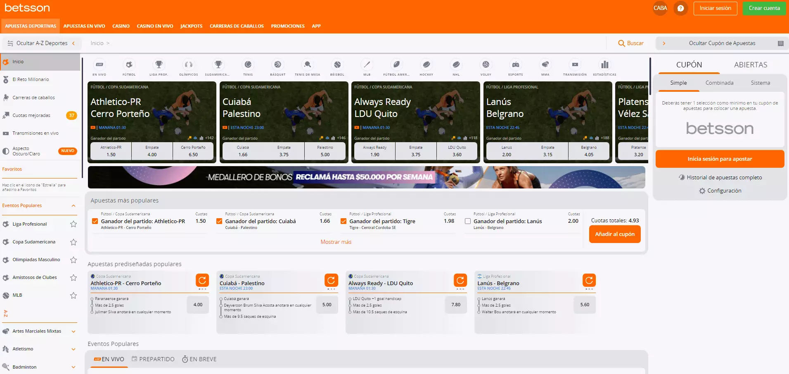This screenshot has height=374, width=789.
Task: Refresh the Cuiabá - Palestino predesigned bet
Action: coord(331,280)
